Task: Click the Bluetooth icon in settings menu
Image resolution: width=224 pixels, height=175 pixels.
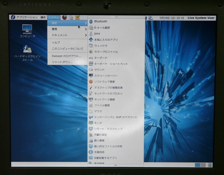Action: pyautogui.click(x=91, y=22)
